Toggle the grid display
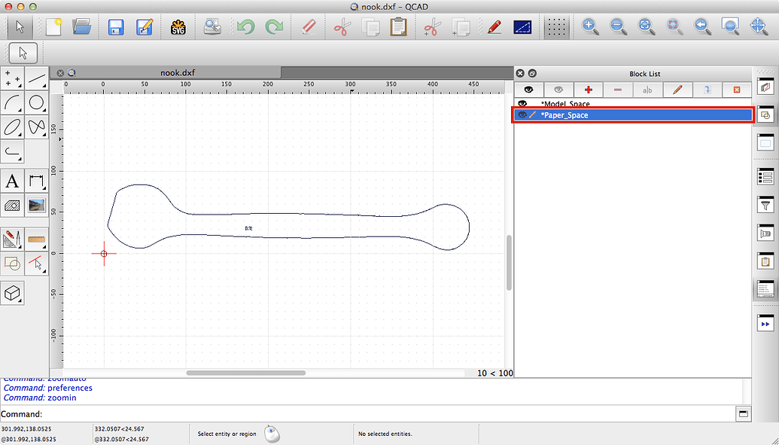Screen dimensions: 779x445 click(556, 27)
